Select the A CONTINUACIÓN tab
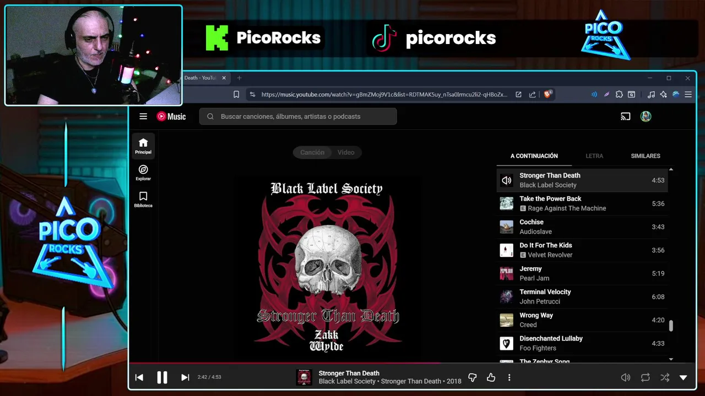This screenshot has width=705, height=396. pos(534,156)
